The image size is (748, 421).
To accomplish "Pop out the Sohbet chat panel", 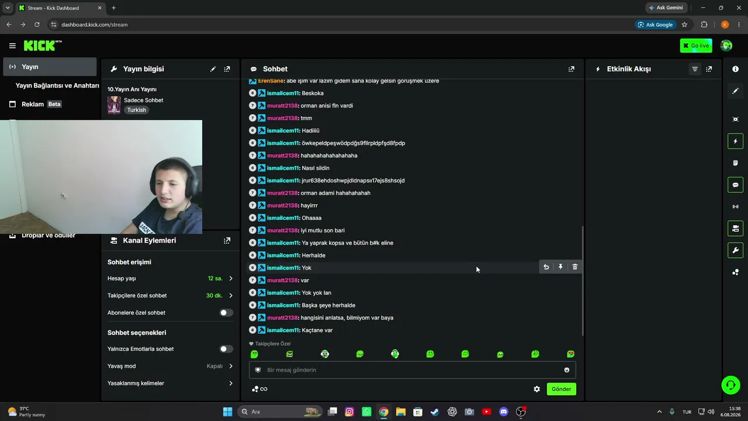I will tap(572, 69).
